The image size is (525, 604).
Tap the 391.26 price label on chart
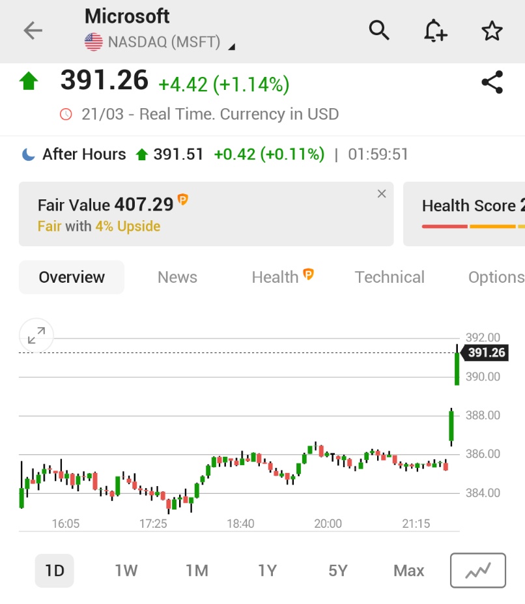[485, 352]
